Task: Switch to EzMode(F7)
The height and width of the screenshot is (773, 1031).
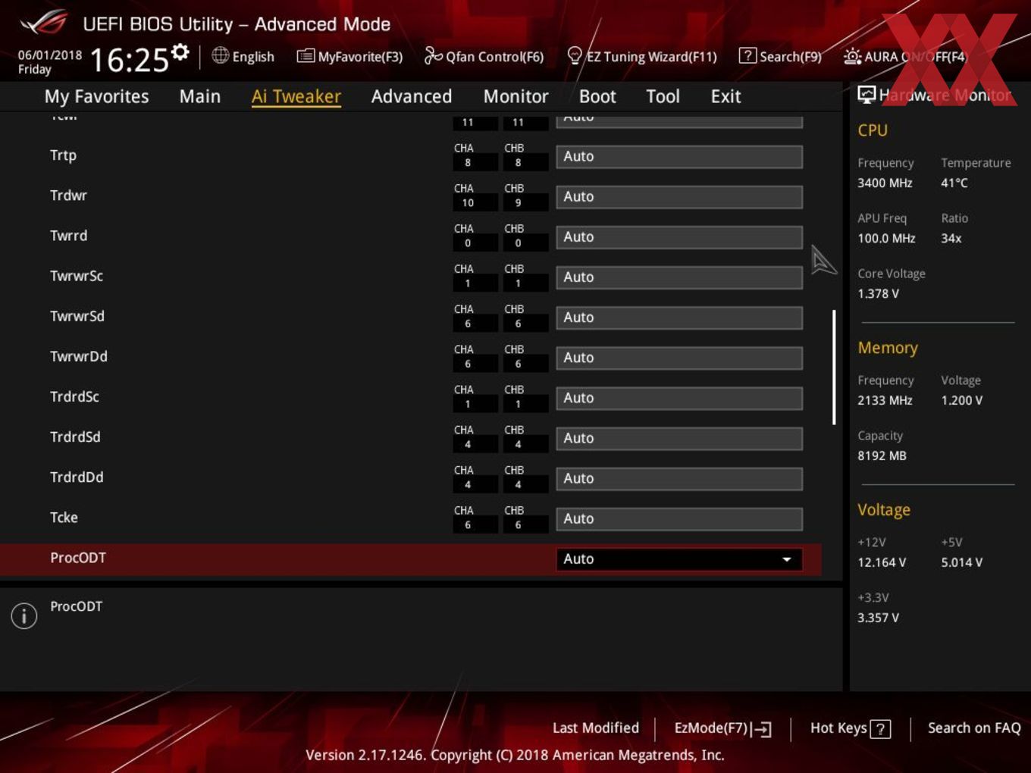Action: pos(722,728)
